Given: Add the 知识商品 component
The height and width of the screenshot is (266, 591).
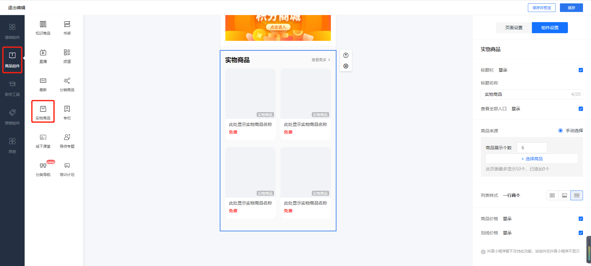Looking at the screenshot, I should [x=43, y=28].
